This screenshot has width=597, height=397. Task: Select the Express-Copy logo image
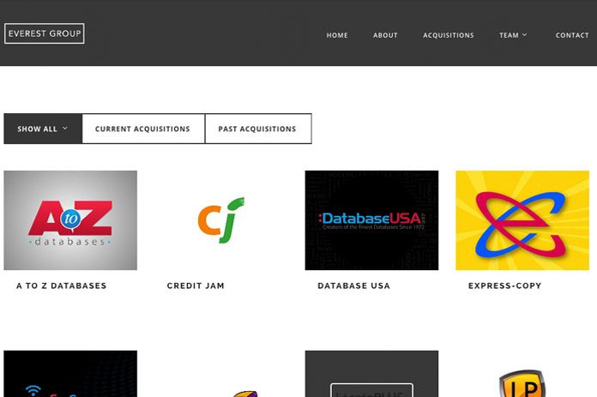(522, 220)
